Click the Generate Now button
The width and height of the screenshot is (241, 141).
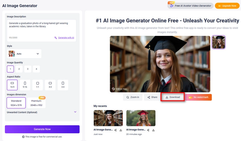42,129
